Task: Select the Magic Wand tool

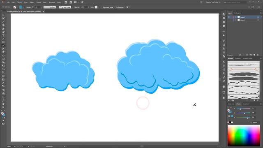Action: (x=3, y=22)
